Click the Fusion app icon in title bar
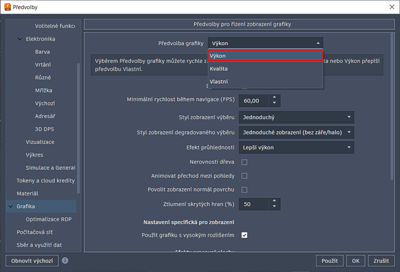 (7, 7)
